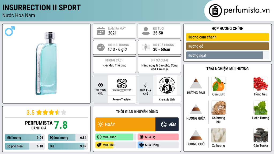Click the star rating row next to 3.5
The height and width of the screenshot is (154, 274).
(51, 112)
